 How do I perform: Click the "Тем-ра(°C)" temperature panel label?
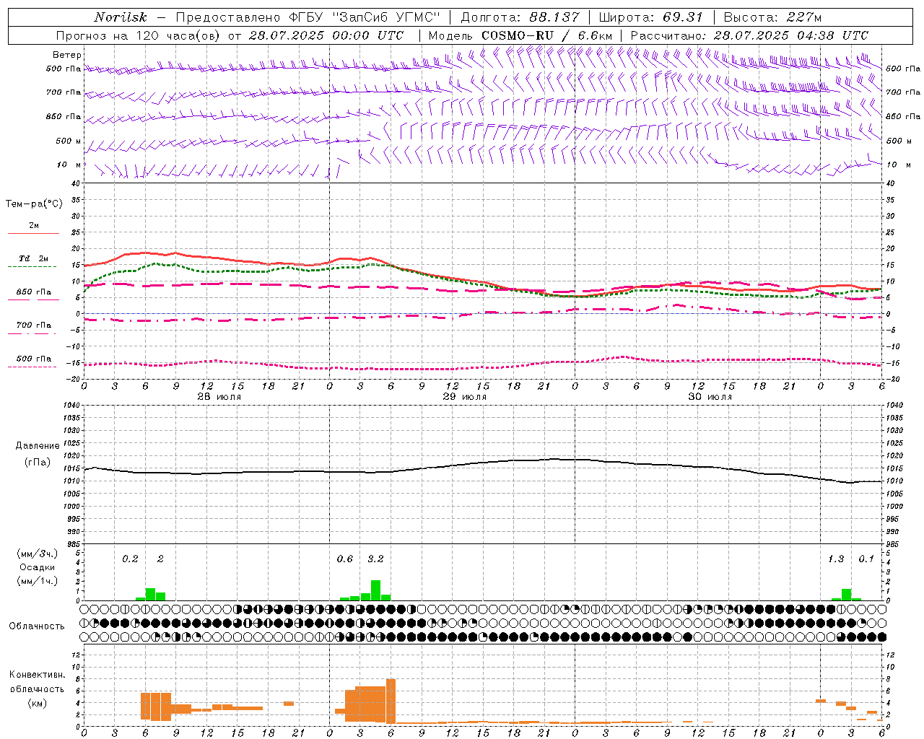pyautogui.click(x=34, y=204)
